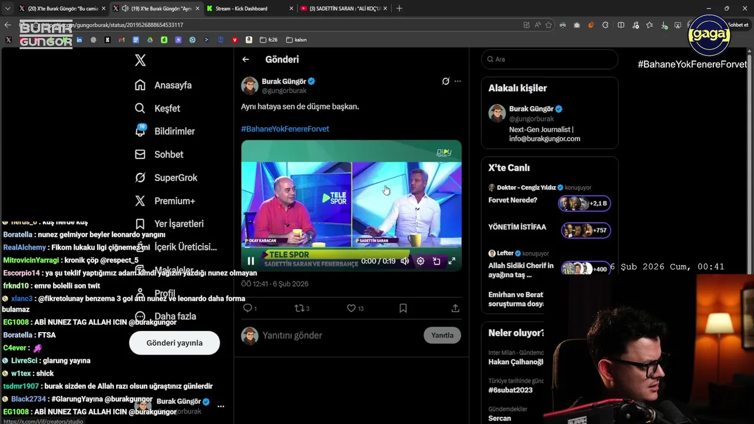The height and width of the screenshot is (424, 754).
Task: Open Gmail bookmark in favorites bar
Action: [121, 40]
